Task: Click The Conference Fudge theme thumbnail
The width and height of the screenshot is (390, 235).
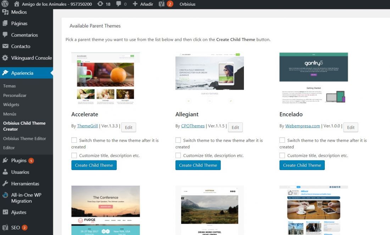Action: pos(105,211)
